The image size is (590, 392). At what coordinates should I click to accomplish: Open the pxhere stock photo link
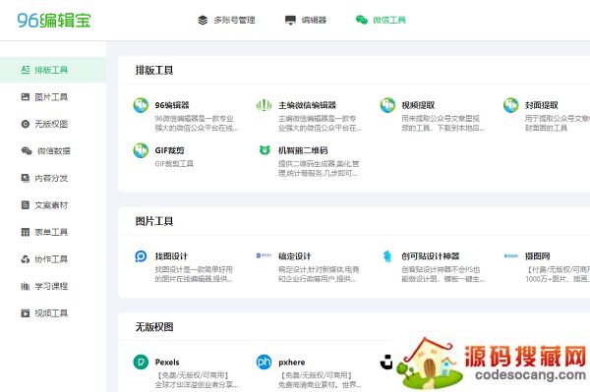coord(292,363)
